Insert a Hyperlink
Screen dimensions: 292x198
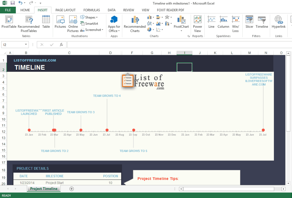278,22
